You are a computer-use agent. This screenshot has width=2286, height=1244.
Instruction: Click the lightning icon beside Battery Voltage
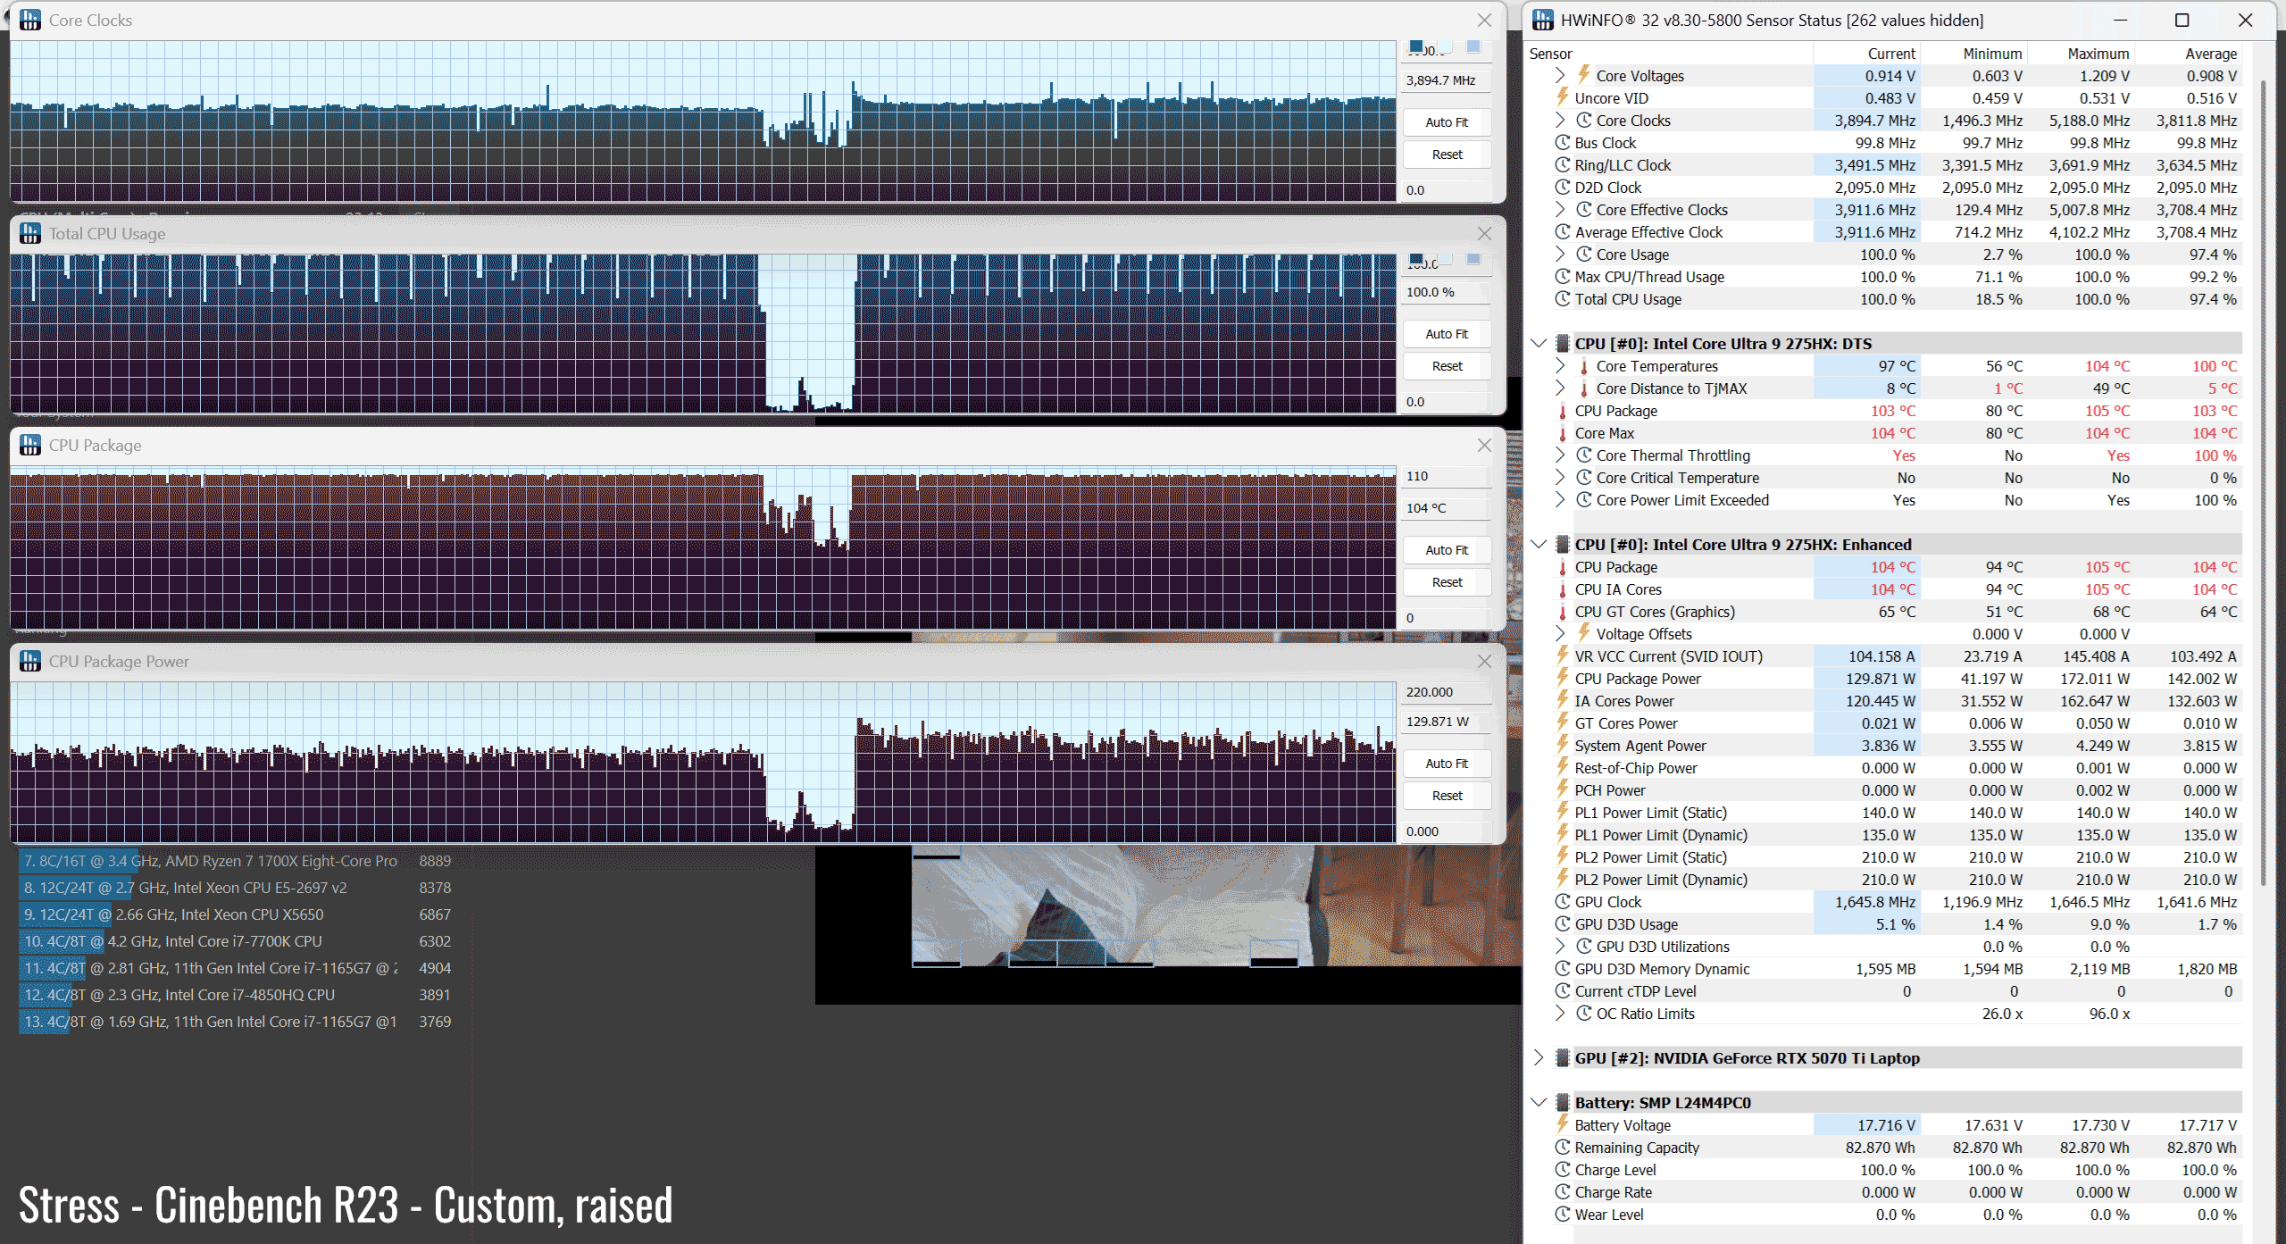coord(1563,1125)
